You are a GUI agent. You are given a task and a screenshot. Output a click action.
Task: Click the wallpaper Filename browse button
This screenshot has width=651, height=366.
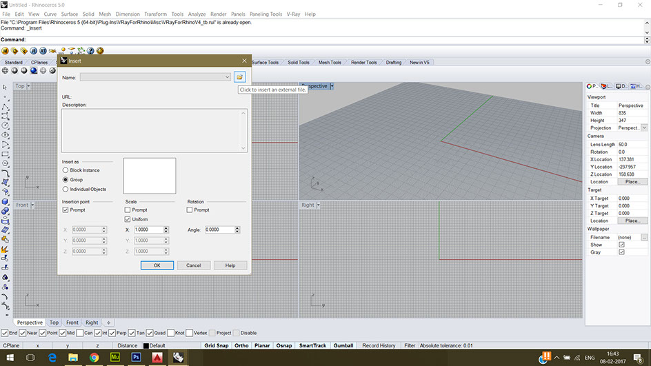point(644,237)
